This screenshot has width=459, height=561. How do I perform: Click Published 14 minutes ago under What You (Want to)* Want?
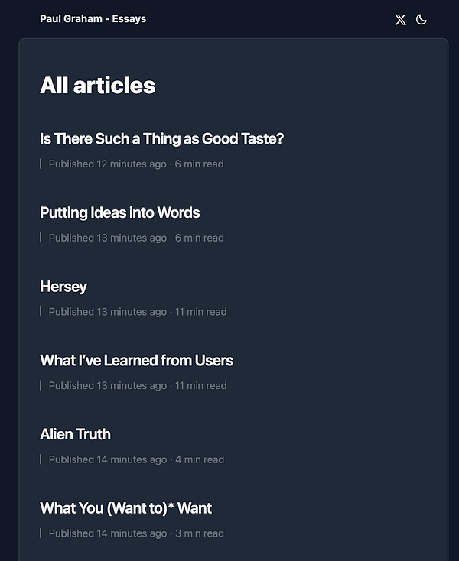(x=107, y=533)
